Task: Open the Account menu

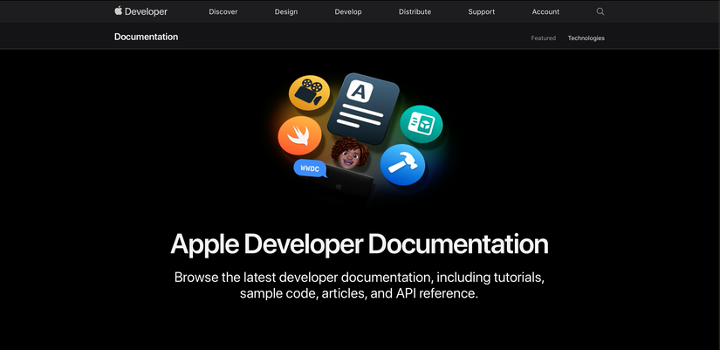Action: 545,12
